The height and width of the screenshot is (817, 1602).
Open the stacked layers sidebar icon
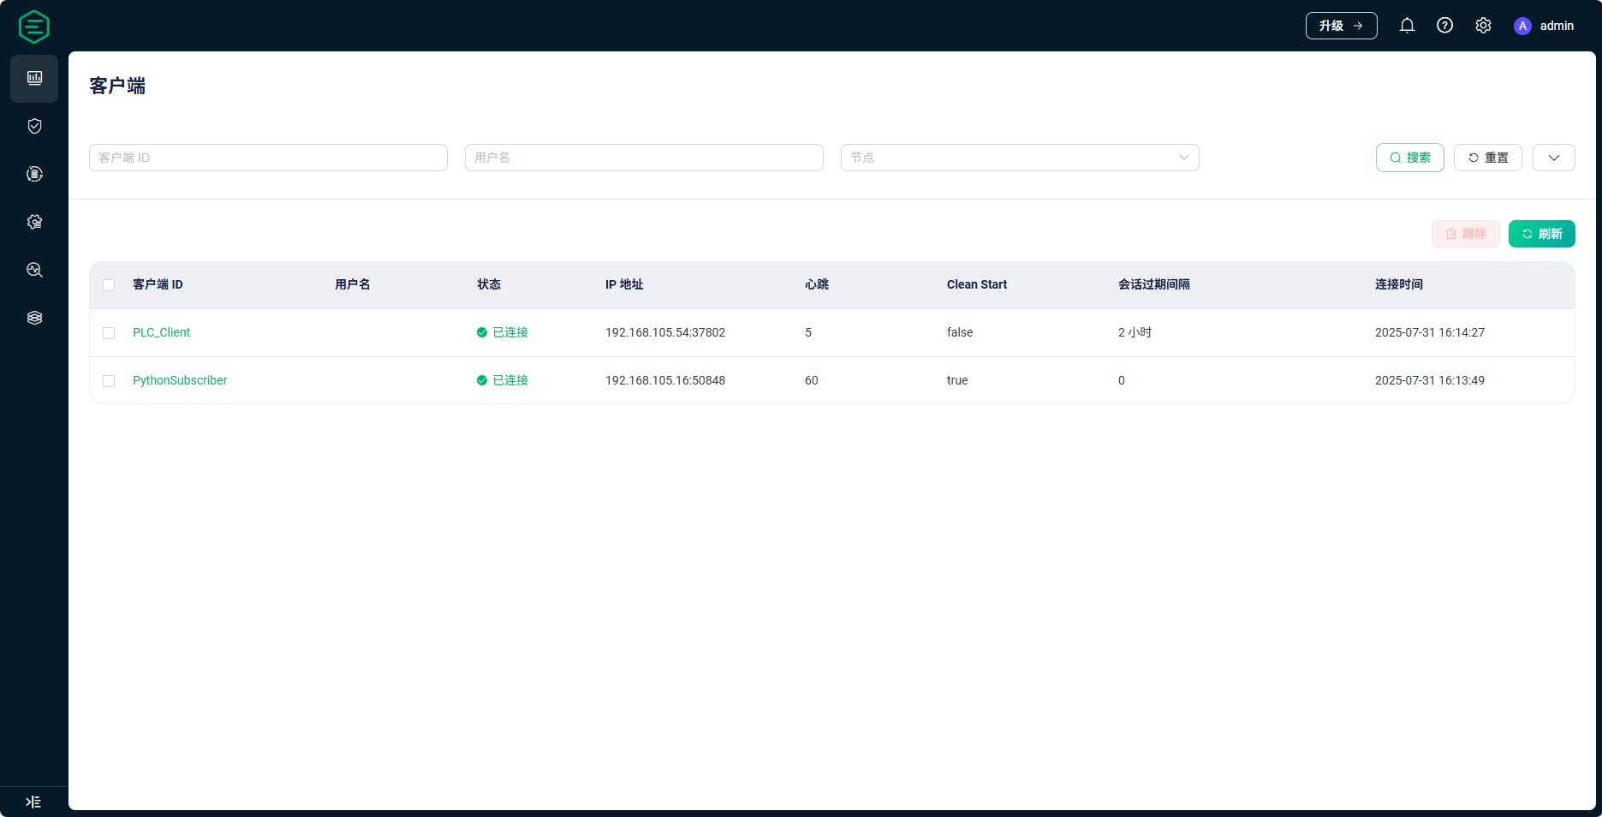tap(34, 318)
